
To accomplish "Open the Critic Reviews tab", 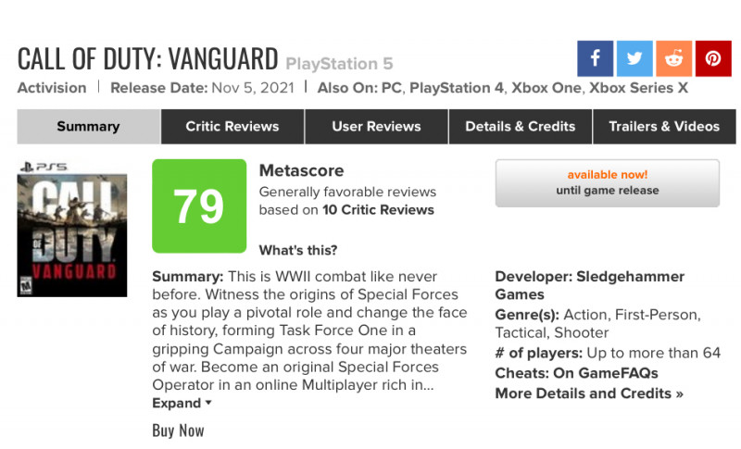I will pos(232,127).
